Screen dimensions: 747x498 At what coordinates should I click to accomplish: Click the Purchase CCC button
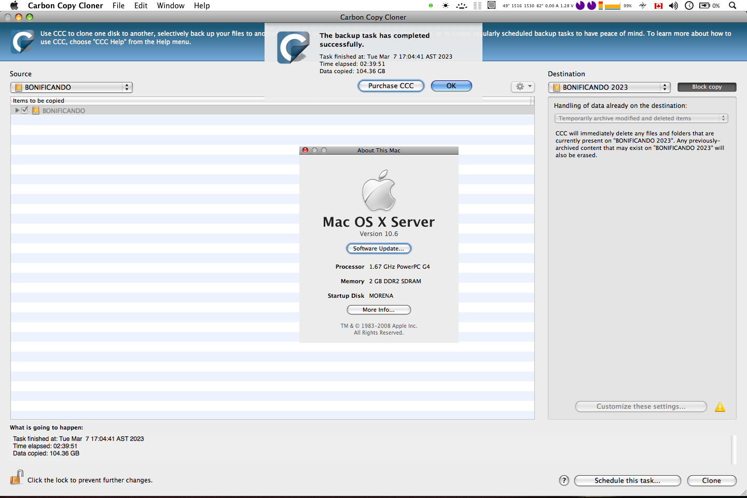pos(391,86)
